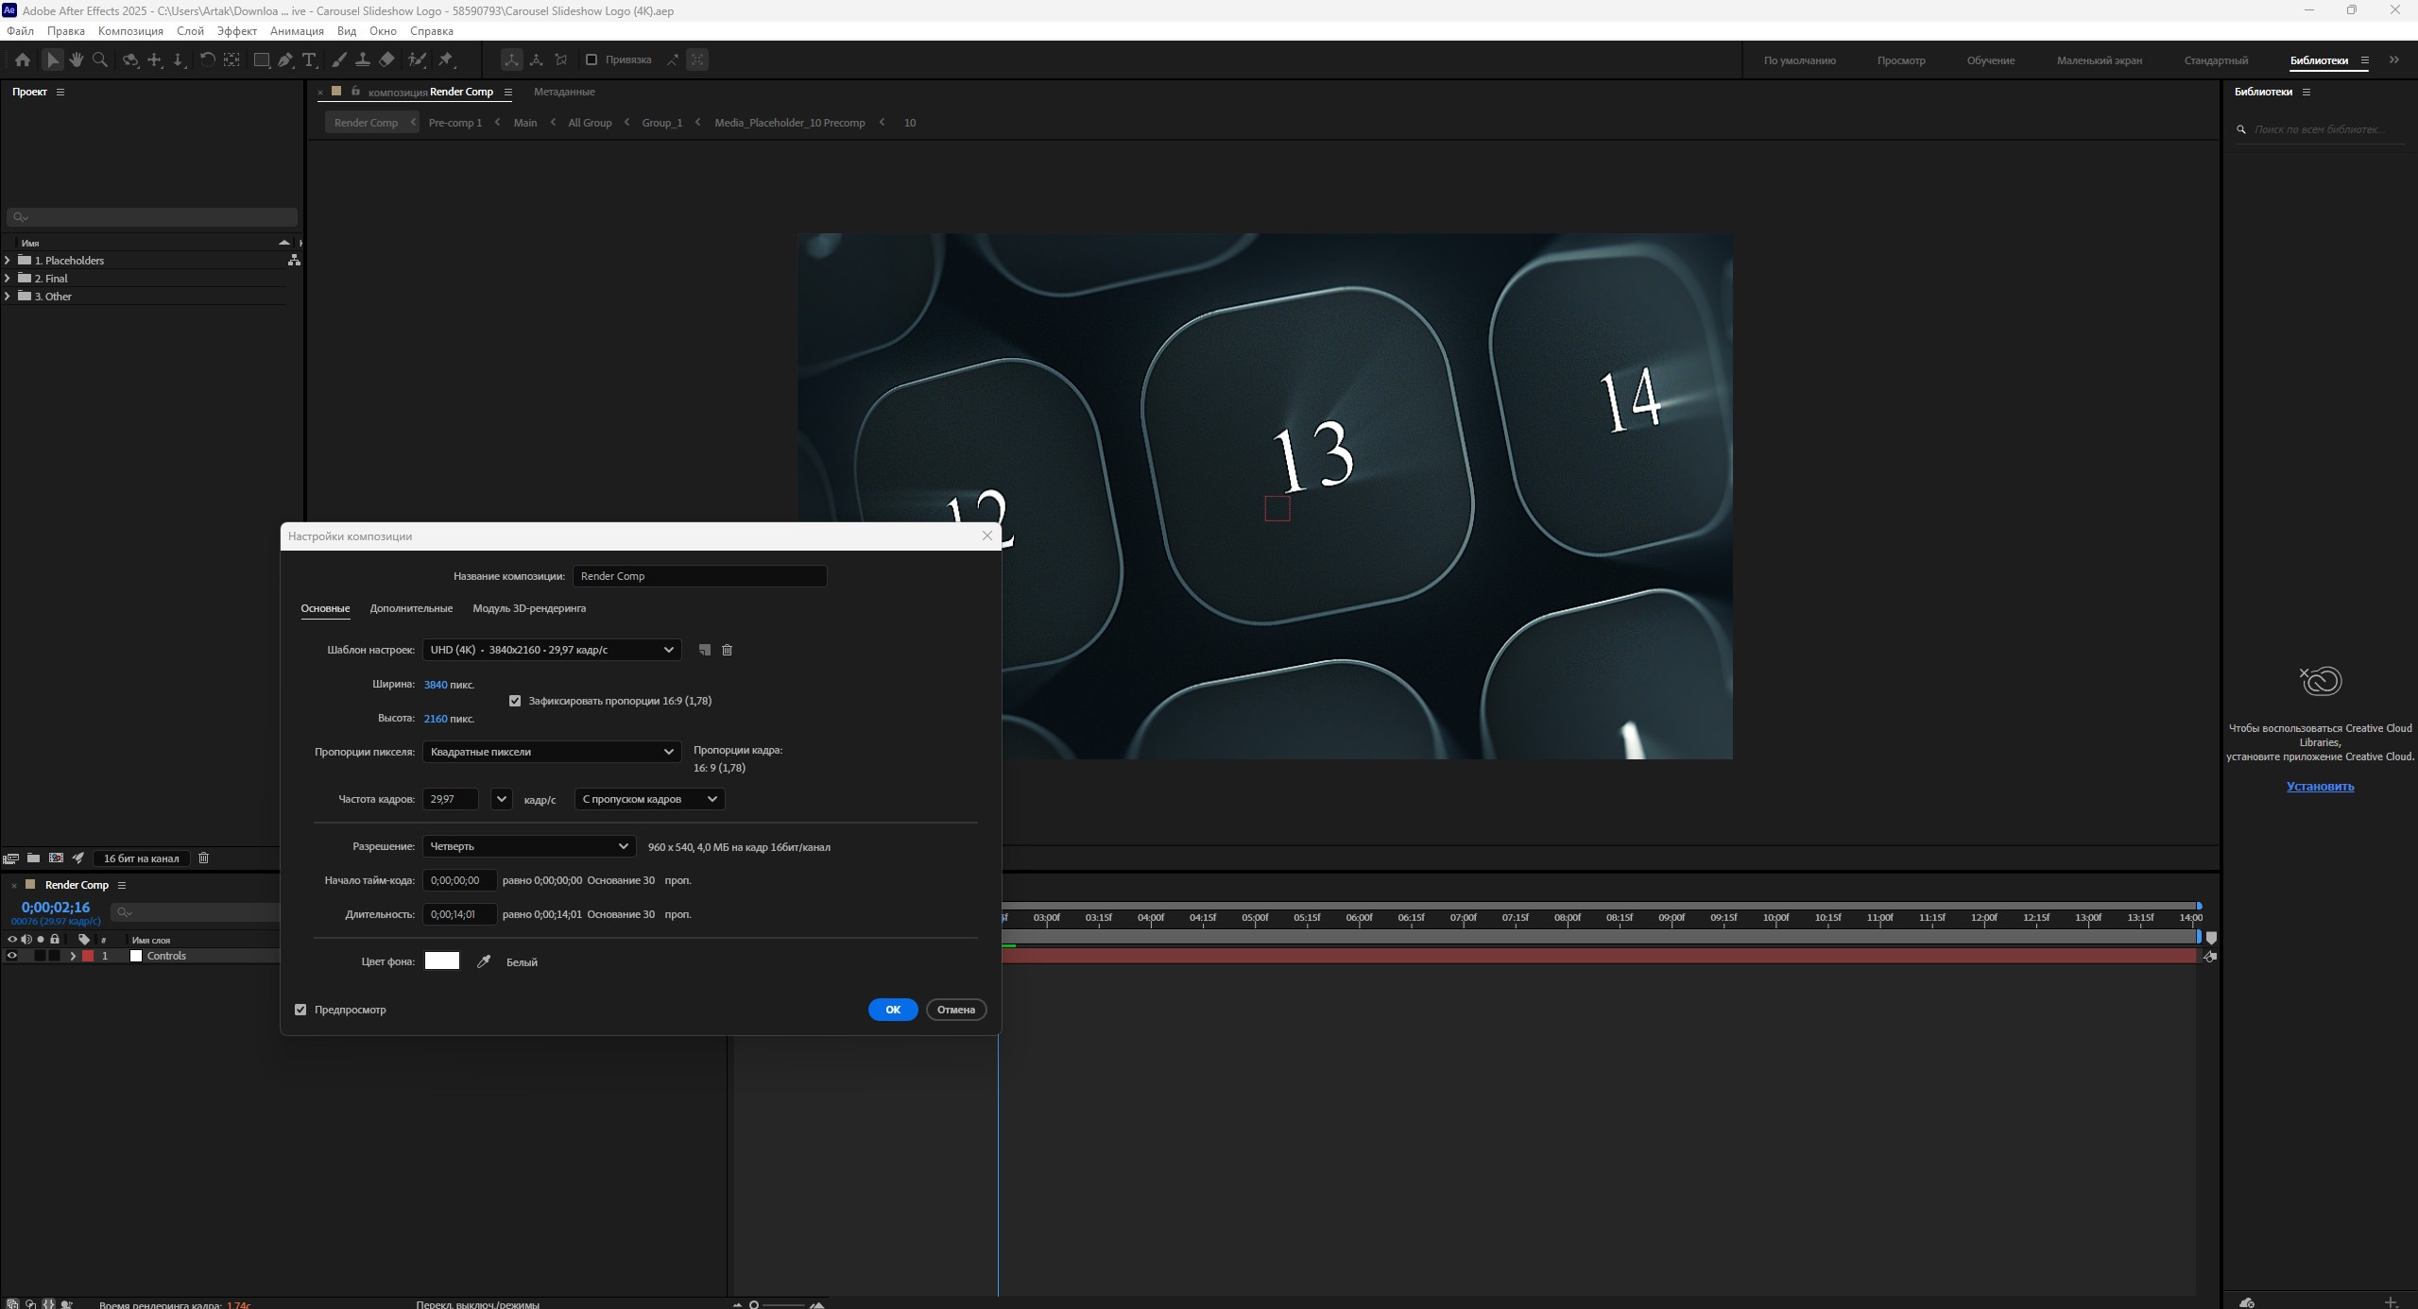Viewport: 2418px width, 1309px height.
Task: Click the white background color swatch
Action: [x=441, y=961]
